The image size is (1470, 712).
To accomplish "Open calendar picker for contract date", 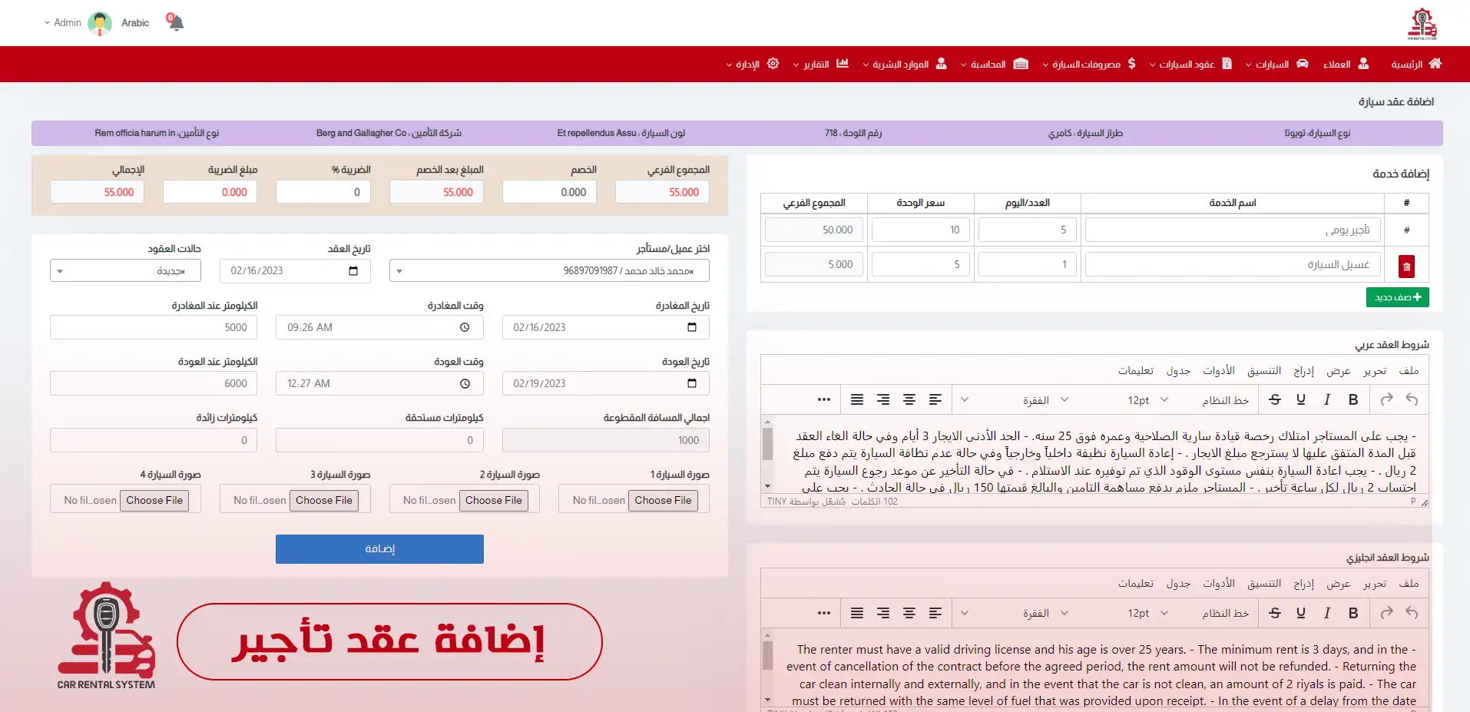I will click(x=353, y=271).
